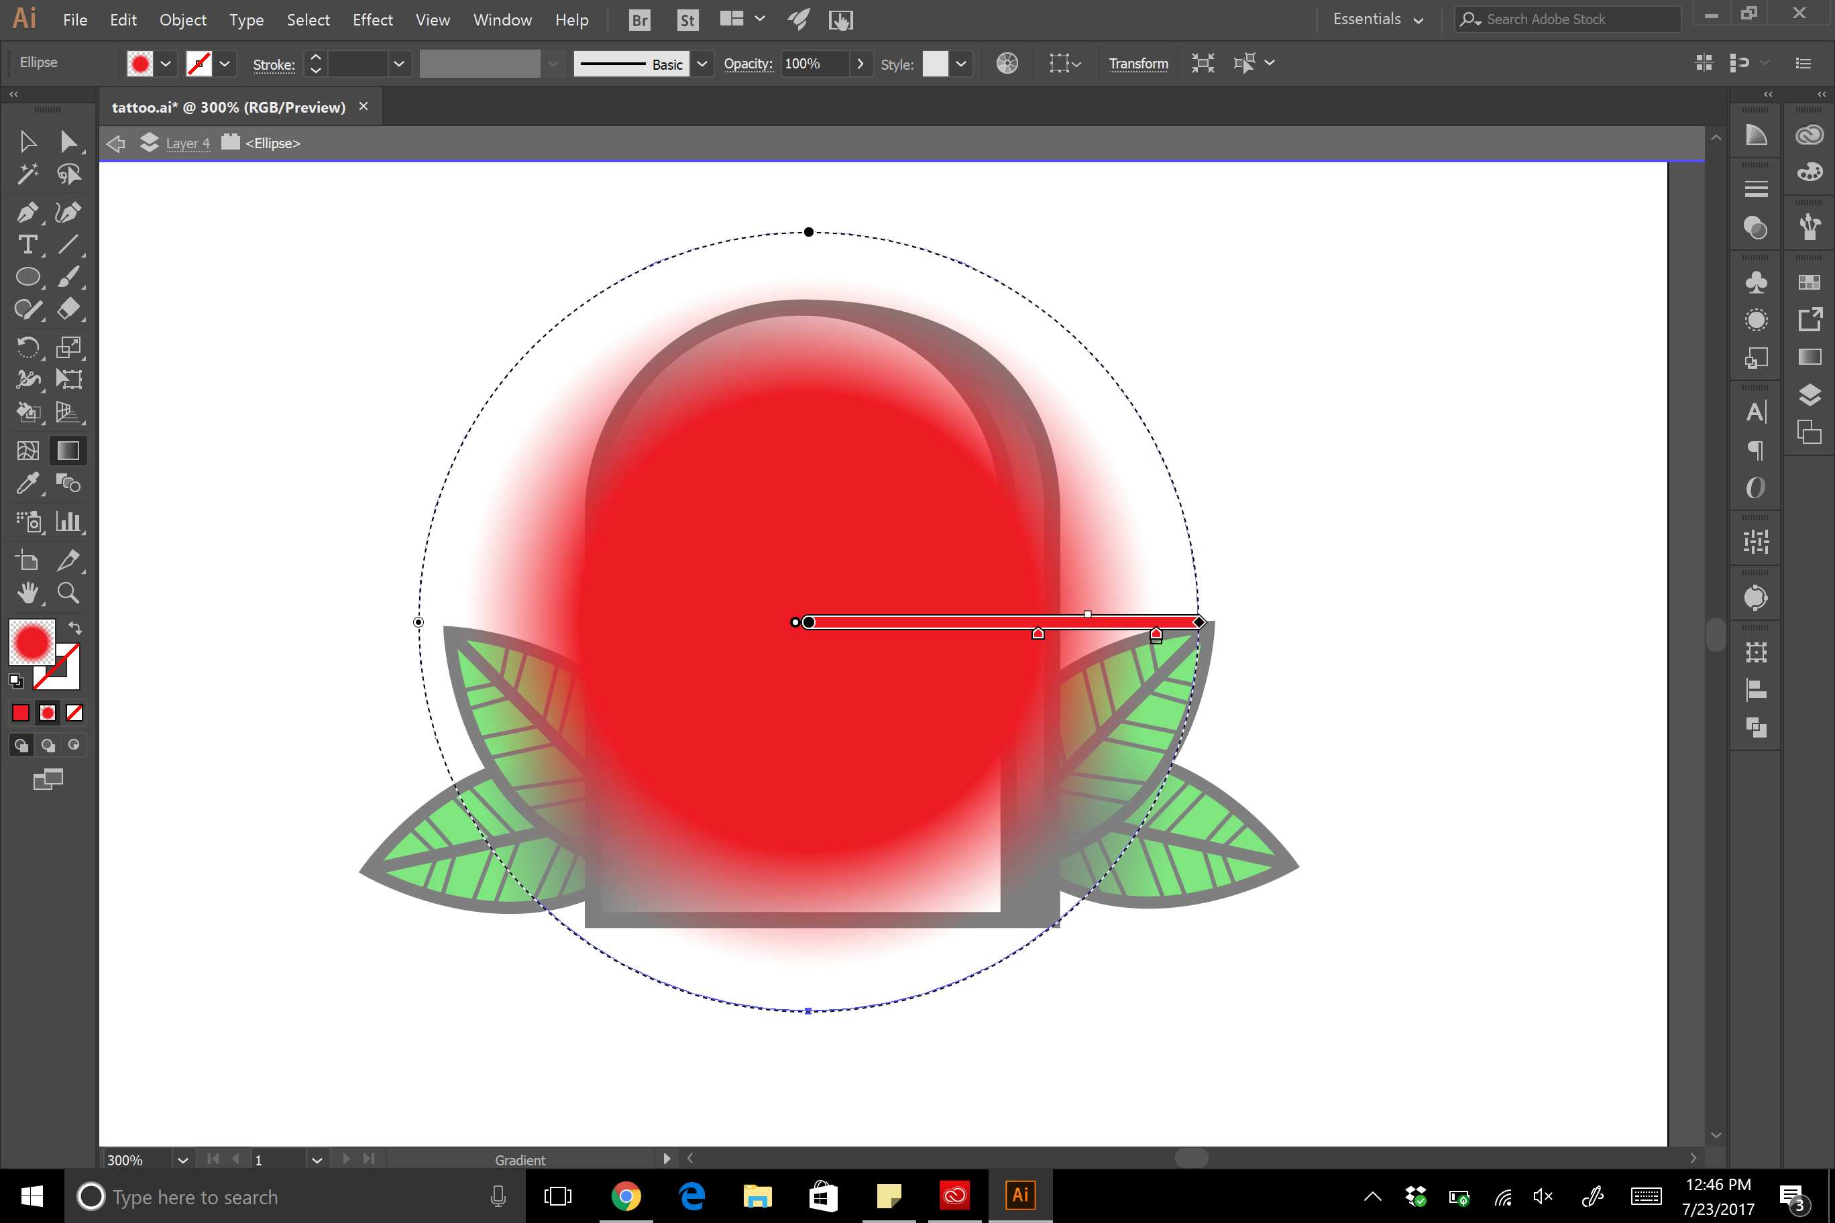Open the Transform panel link
Viewport: 1835px width, 1223px height.
(1138, 64)
